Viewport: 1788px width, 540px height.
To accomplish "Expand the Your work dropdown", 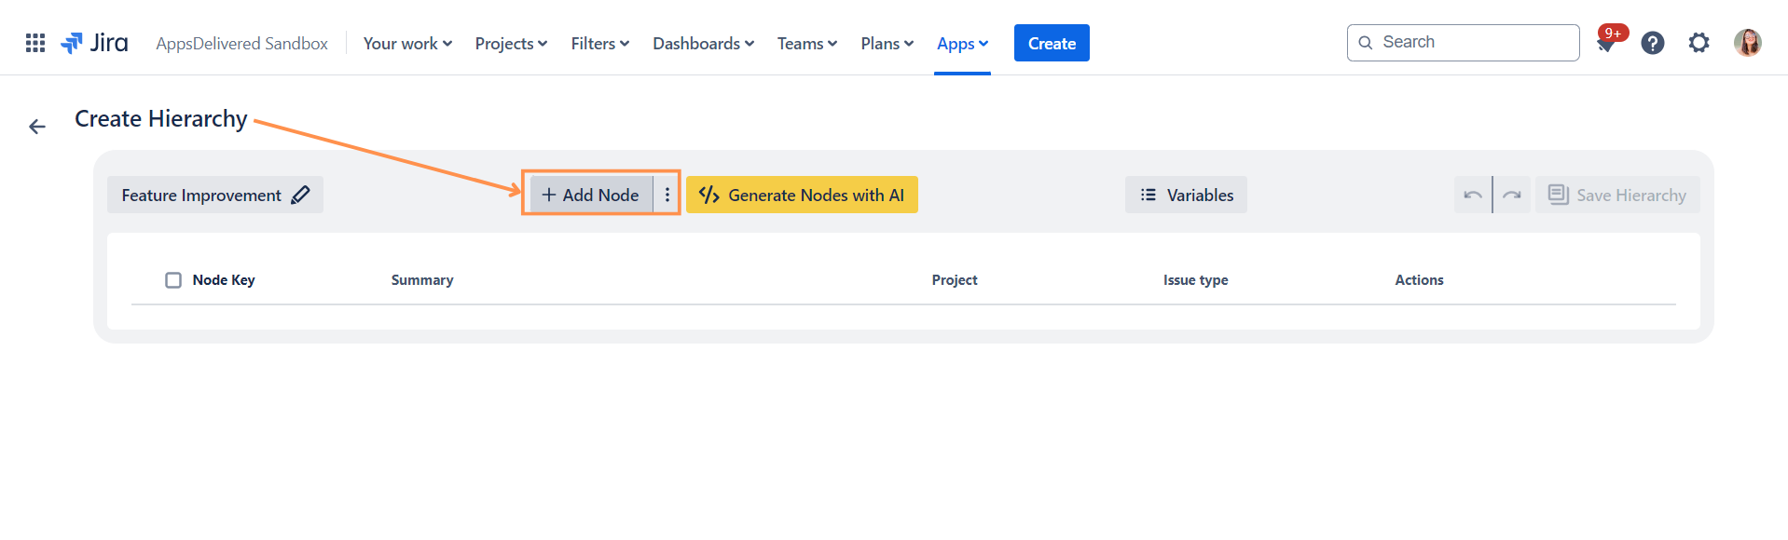I will point(407,44).
